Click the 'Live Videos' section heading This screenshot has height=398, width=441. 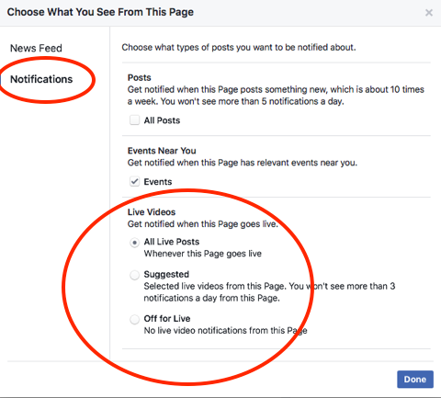152,212
